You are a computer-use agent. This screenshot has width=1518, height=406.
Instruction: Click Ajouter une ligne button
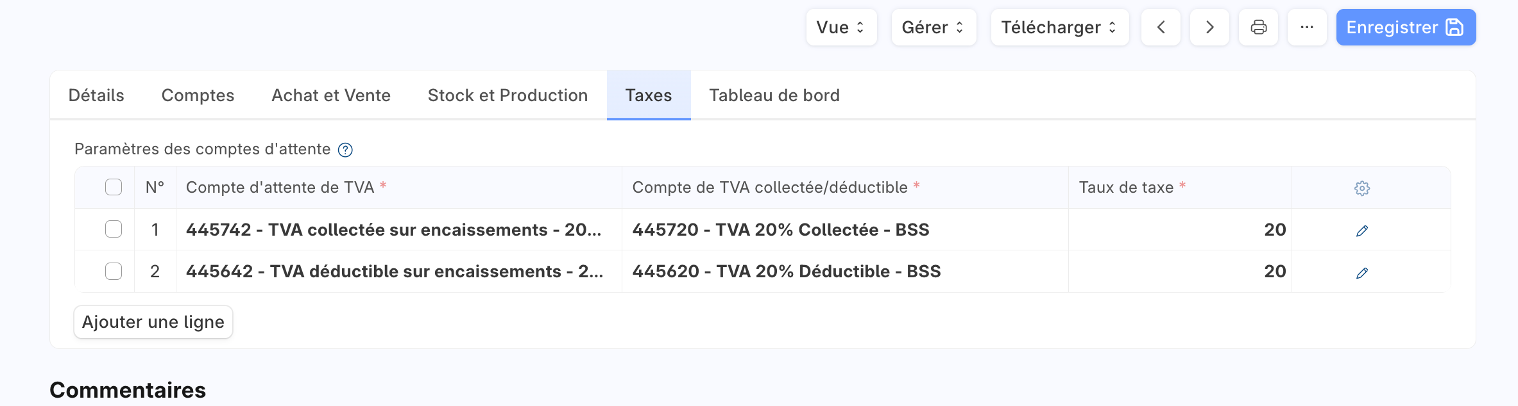coord(153,322)
